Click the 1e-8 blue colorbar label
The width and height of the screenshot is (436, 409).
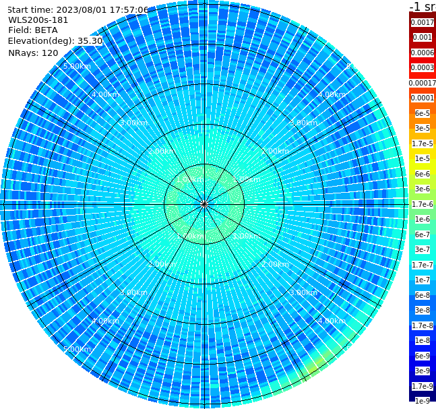[x=423, y=340]
